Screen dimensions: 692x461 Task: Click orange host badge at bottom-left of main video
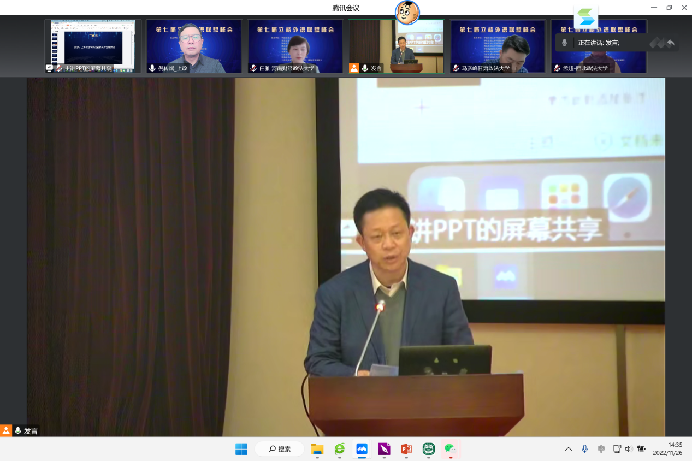pos(6,430)
